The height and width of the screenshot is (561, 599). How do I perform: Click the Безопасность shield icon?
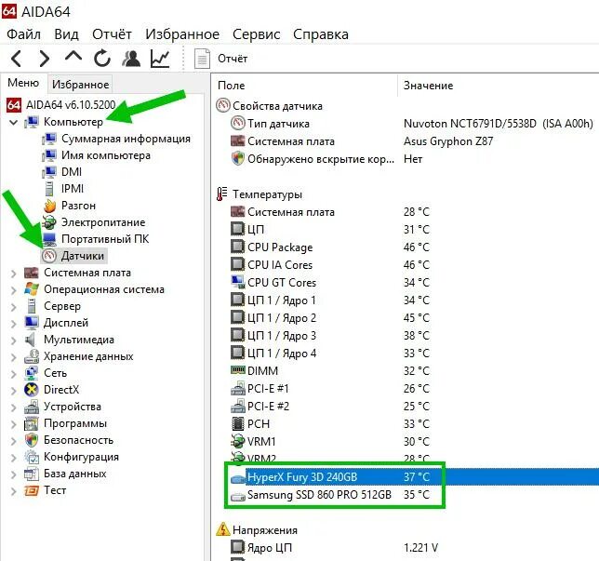[x=32, y=440]
